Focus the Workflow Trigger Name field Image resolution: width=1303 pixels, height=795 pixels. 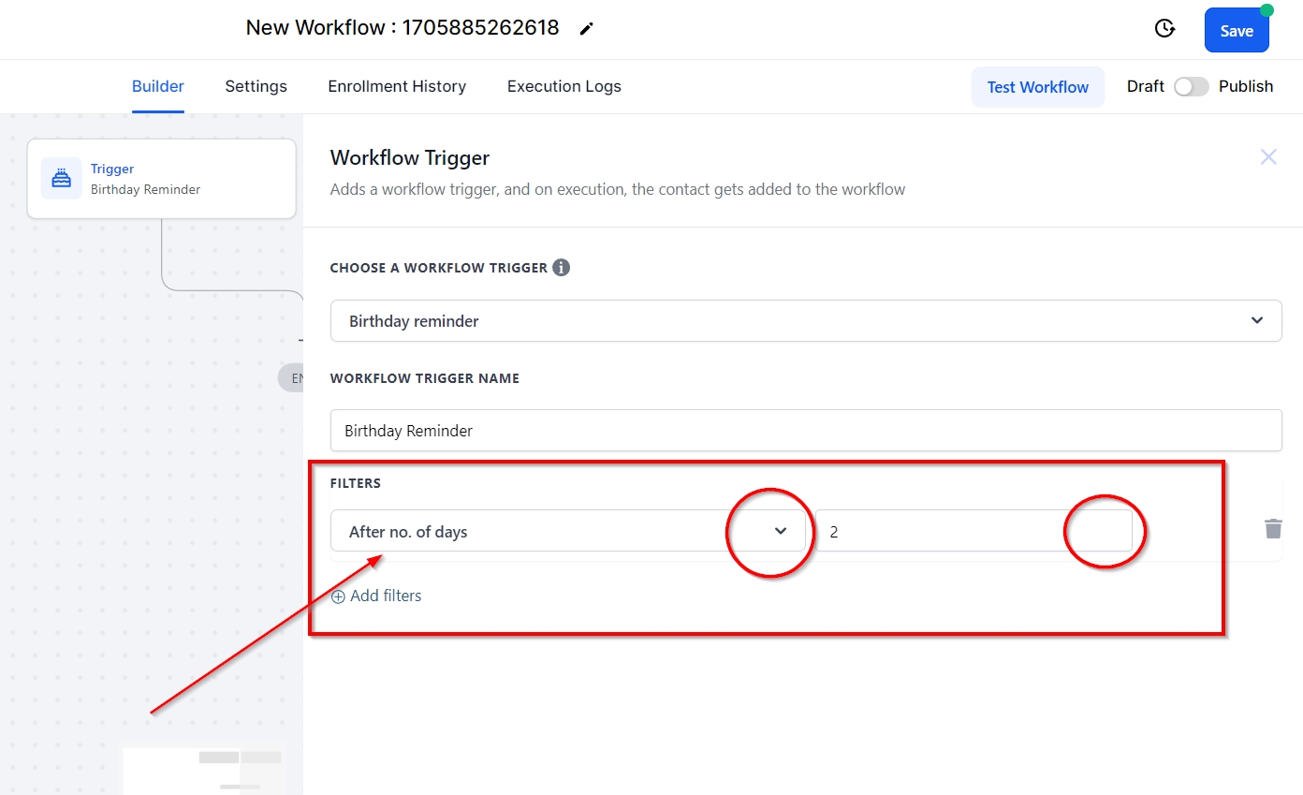(x=805, y=431)
